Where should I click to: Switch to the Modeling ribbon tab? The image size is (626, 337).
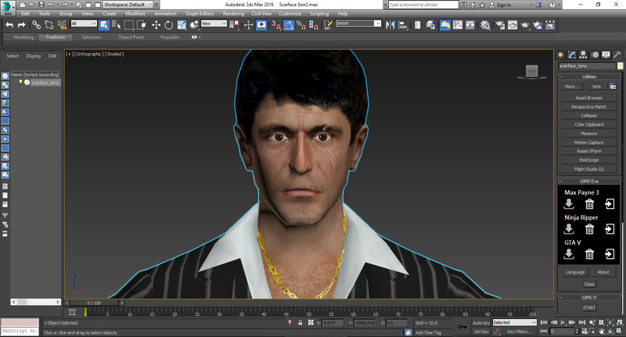23,37
